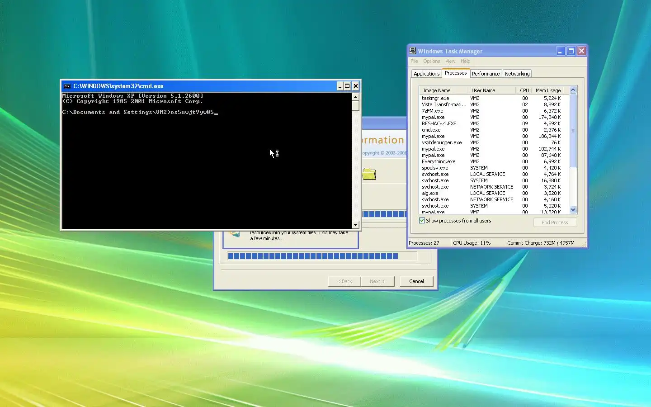Viewport: 651px width, 407px height.
Task: Click the process list scroll down arrow
Action: click(x=573, y=210)
